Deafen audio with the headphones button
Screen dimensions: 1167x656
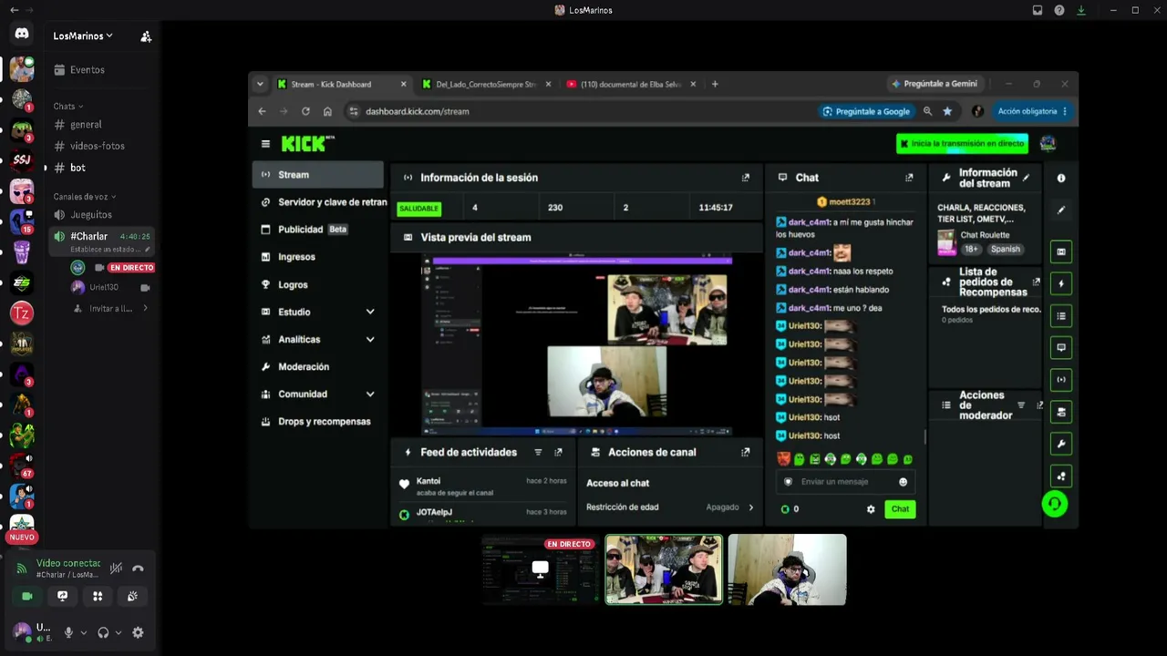(103, 632)
